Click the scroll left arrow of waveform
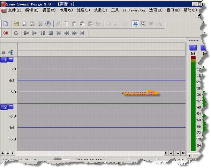Image resolution: width=211 pixels, height=168 pixels. pos(13,153)
